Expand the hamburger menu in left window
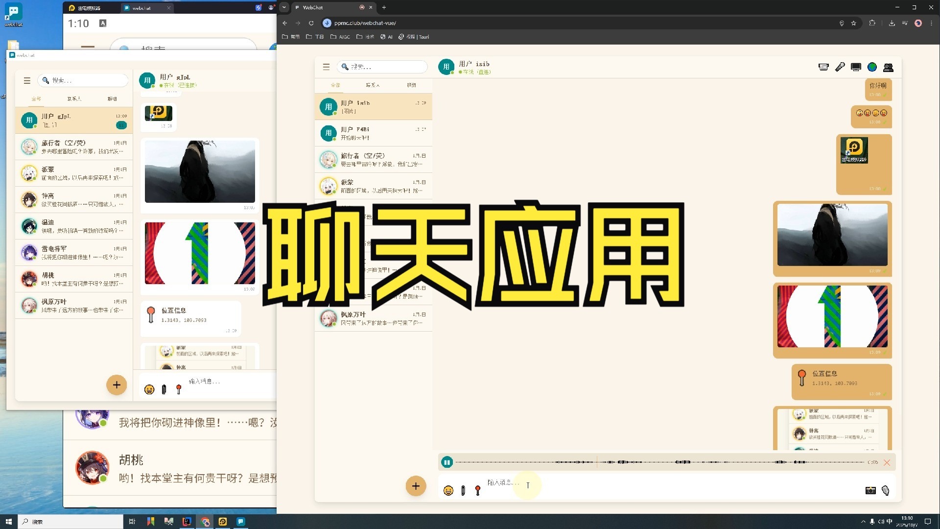The image size is (940, 529). (x=27, y=80)
